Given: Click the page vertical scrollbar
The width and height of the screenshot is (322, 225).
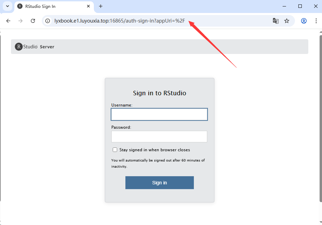Looking at the screenshot, I should tap(321, 119).
